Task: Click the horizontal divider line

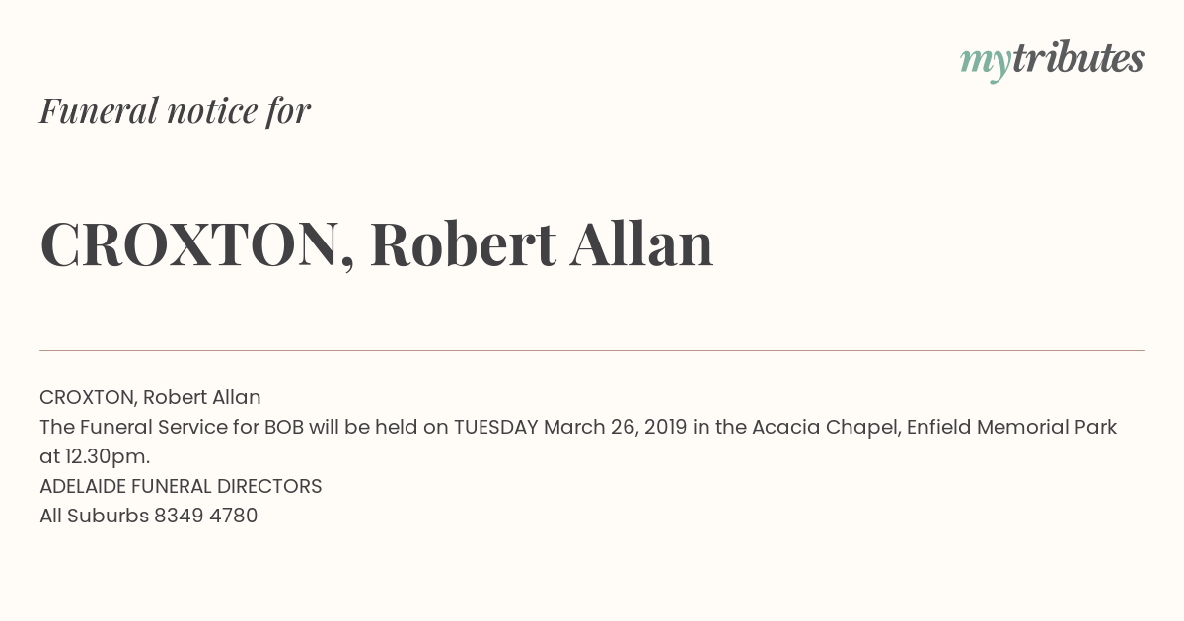Action: (x=592, y=350)
